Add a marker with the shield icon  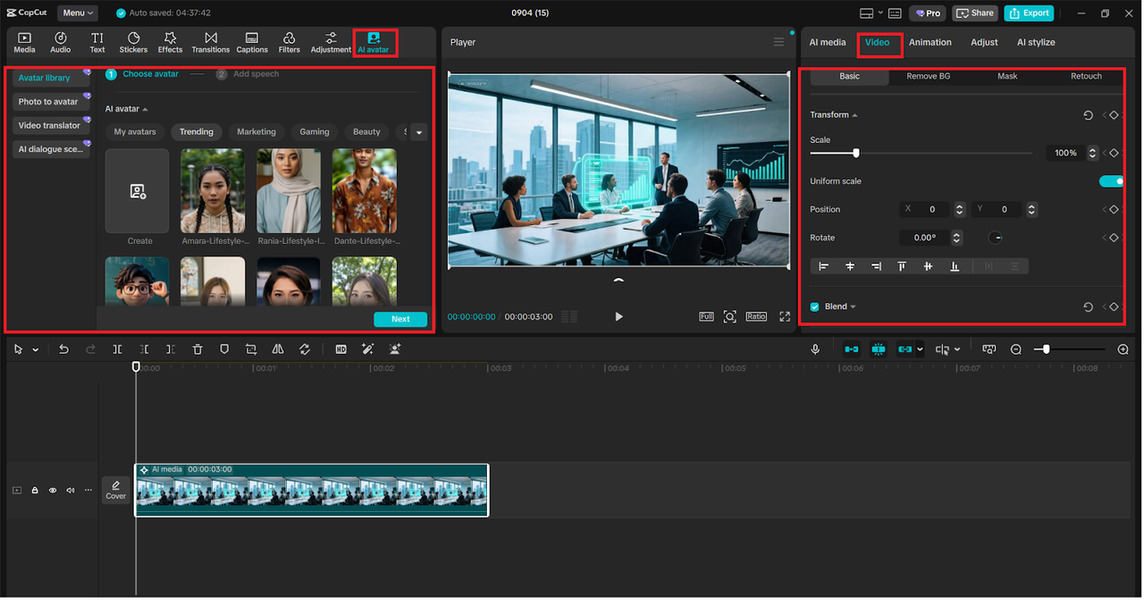pyautogui.click(x=224, y=349)
